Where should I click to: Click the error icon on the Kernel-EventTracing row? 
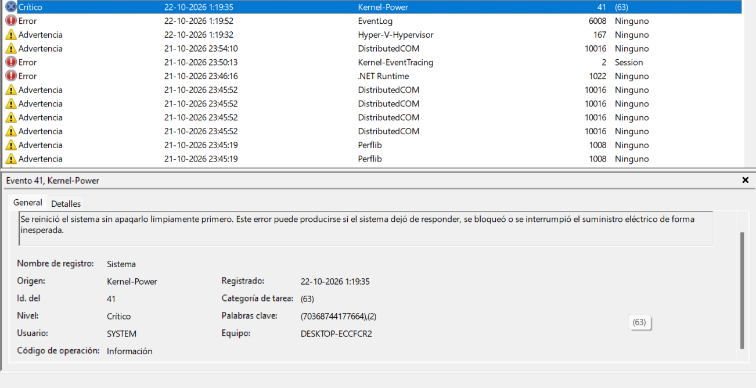[11, 62]
